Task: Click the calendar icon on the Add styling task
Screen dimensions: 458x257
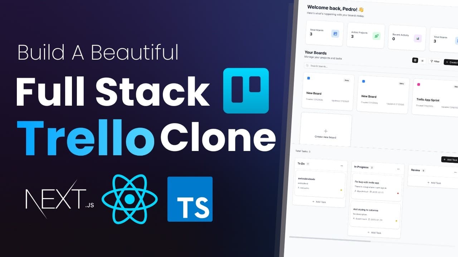Action: 369,220
